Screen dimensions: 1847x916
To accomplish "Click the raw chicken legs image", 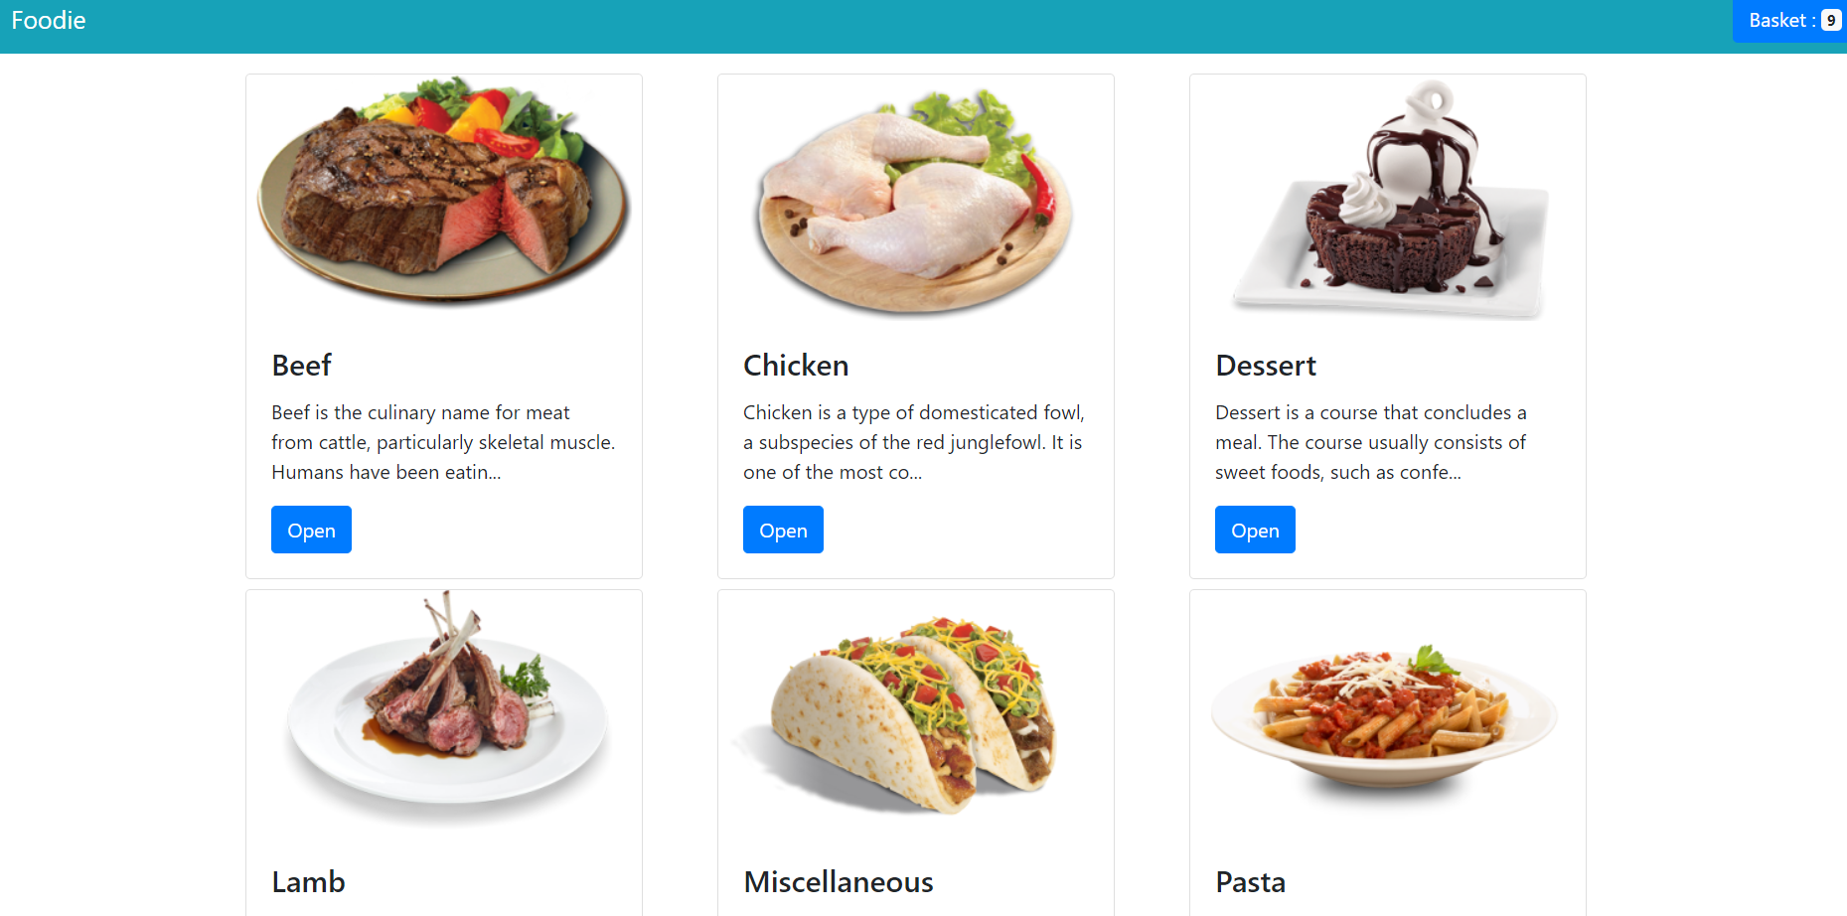I will pyautogui.click(x=916, y=199).
